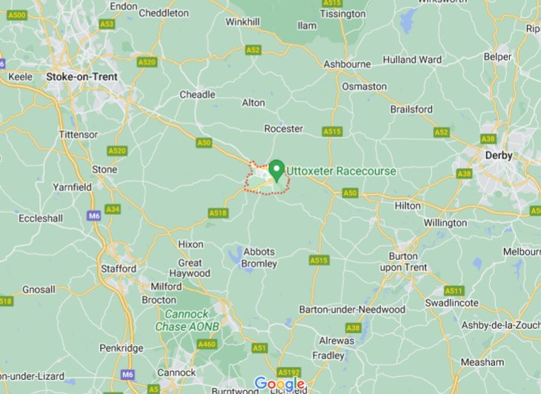
Task: Click the A38 badge near Alrewas
Action: click(353, 327)
